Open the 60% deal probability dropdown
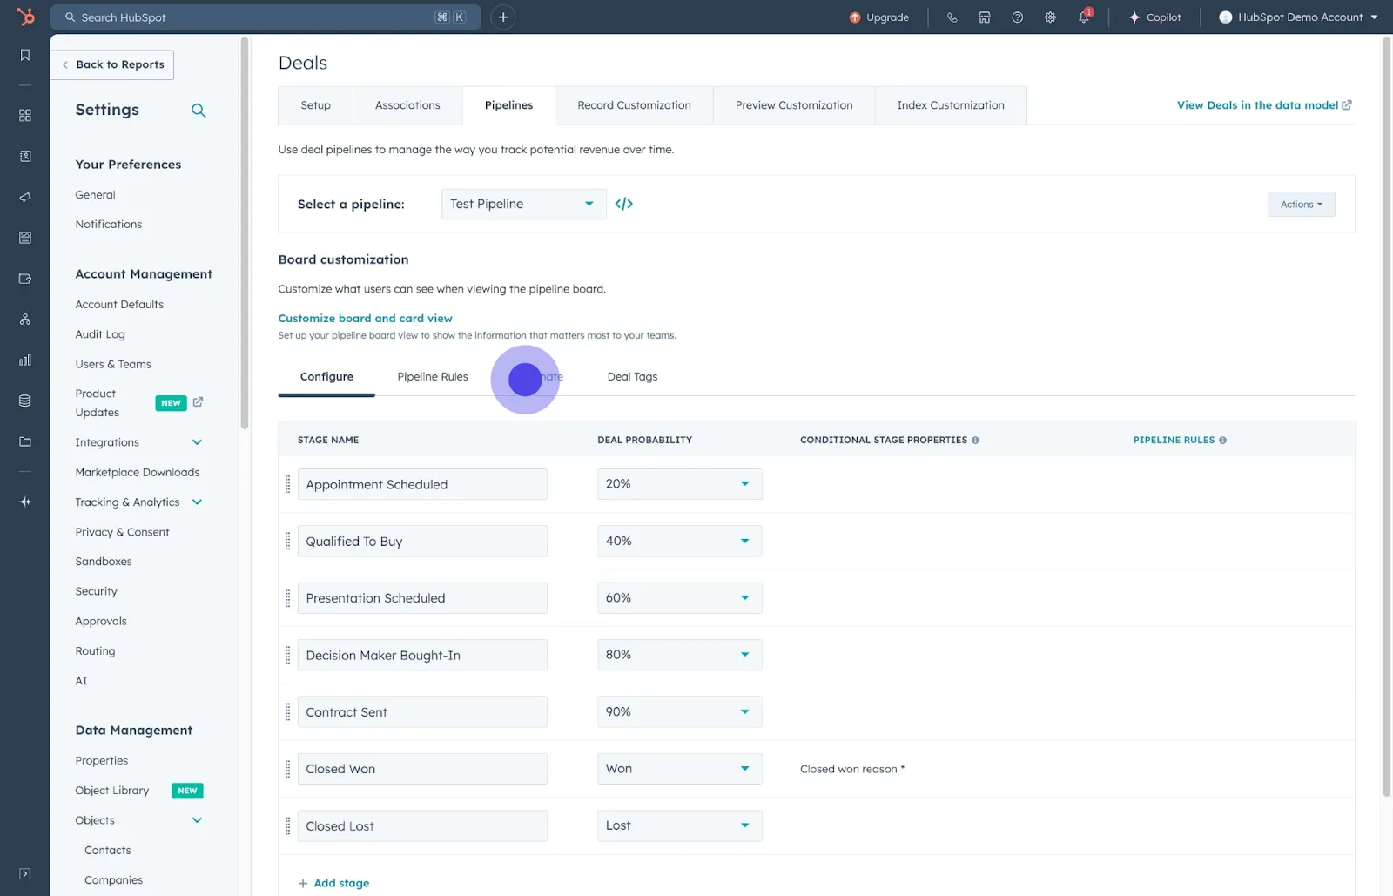This screenshot has height=896, width=1393. pos(679,598)
